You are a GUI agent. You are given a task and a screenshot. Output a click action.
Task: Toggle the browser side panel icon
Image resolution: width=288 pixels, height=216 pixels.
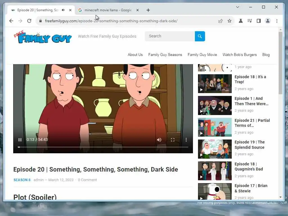click(259, 21)
